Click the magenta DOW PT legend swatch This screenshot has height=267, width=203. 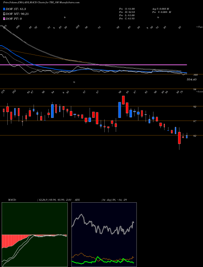(4, 19)
